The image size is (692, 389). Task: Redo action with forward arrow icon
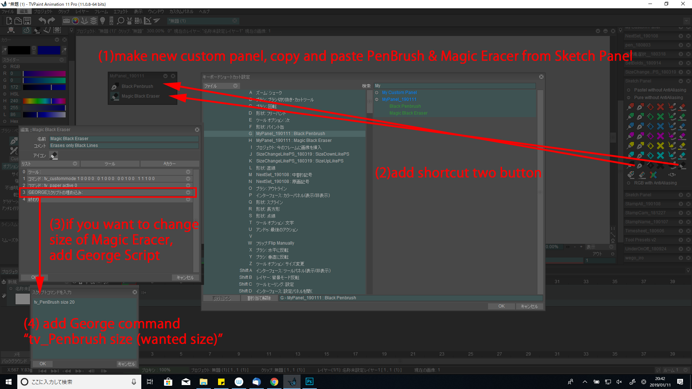[x=52, y=21]
